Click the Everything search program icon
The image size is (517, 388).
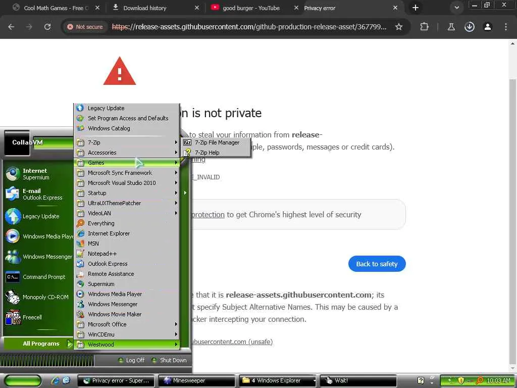(x=80, y=223)
